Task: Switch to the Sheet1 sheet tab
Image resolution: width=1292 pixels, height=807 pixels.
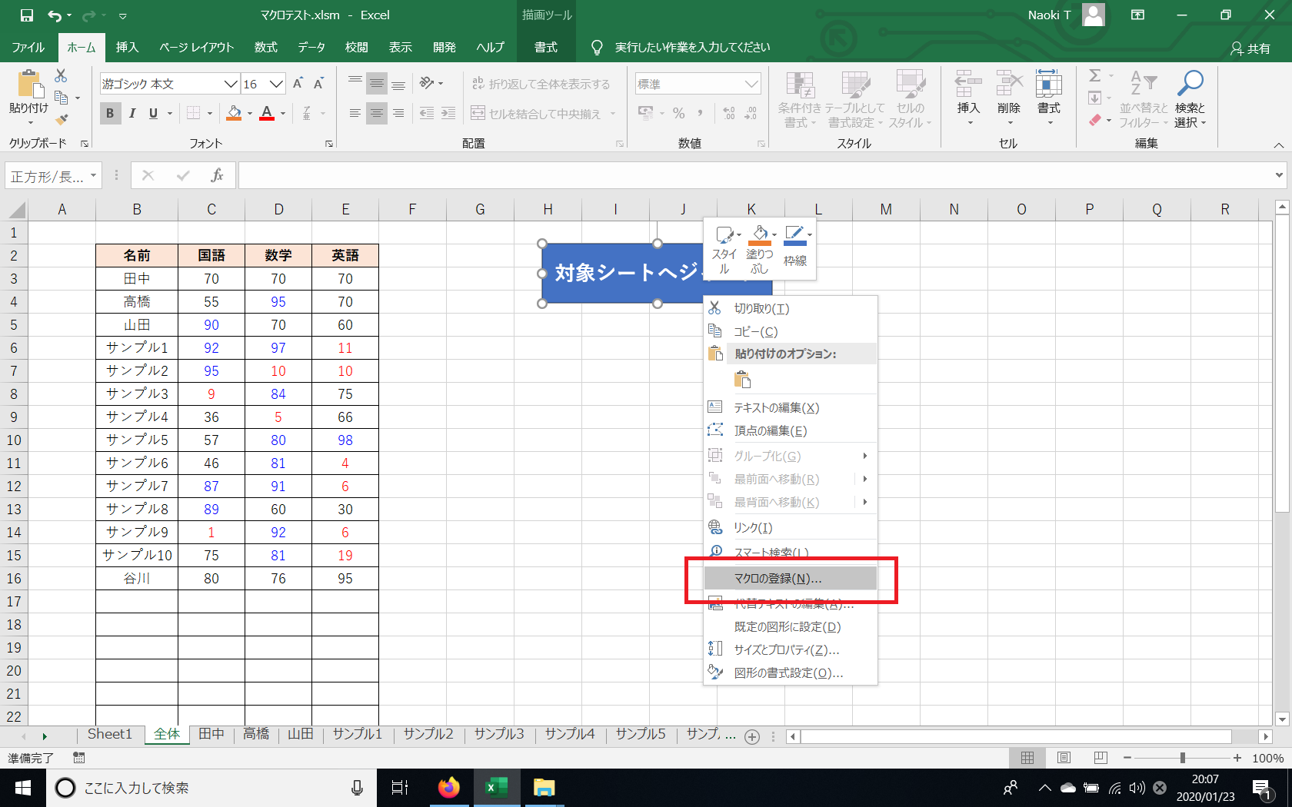Action: [x=110, y=734]
